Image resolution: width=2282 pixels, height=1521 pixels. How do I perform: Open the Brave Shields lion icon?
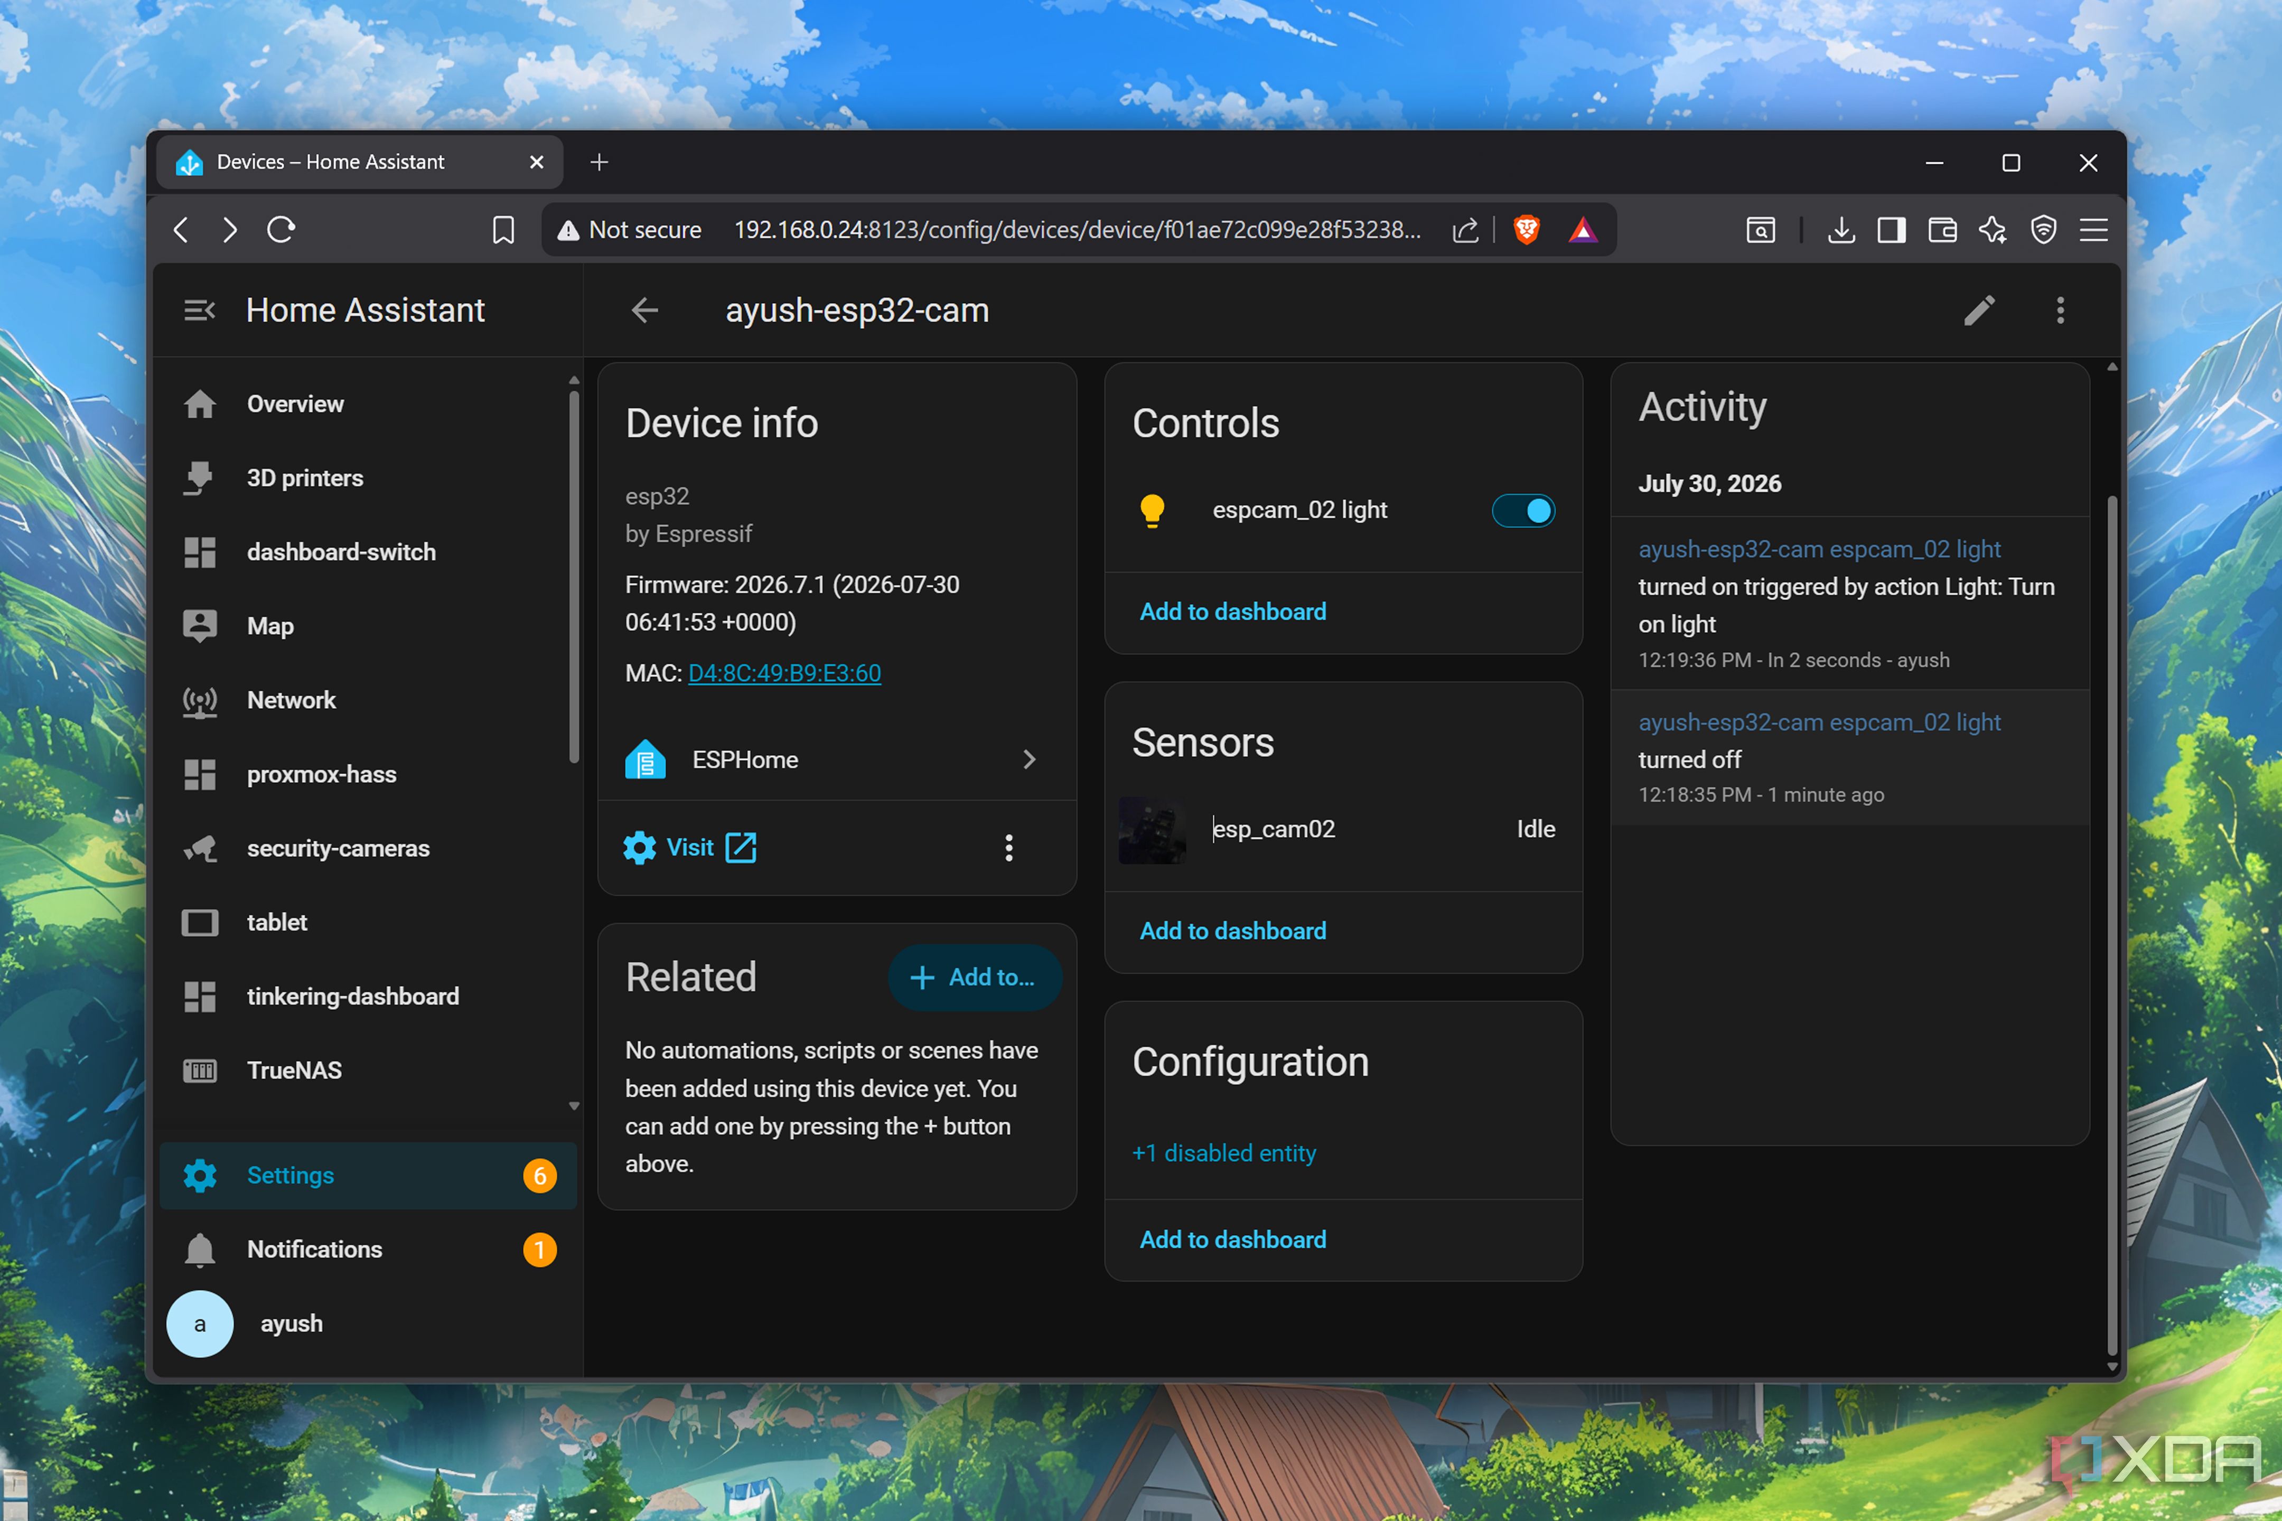[x=1526, y=230]
